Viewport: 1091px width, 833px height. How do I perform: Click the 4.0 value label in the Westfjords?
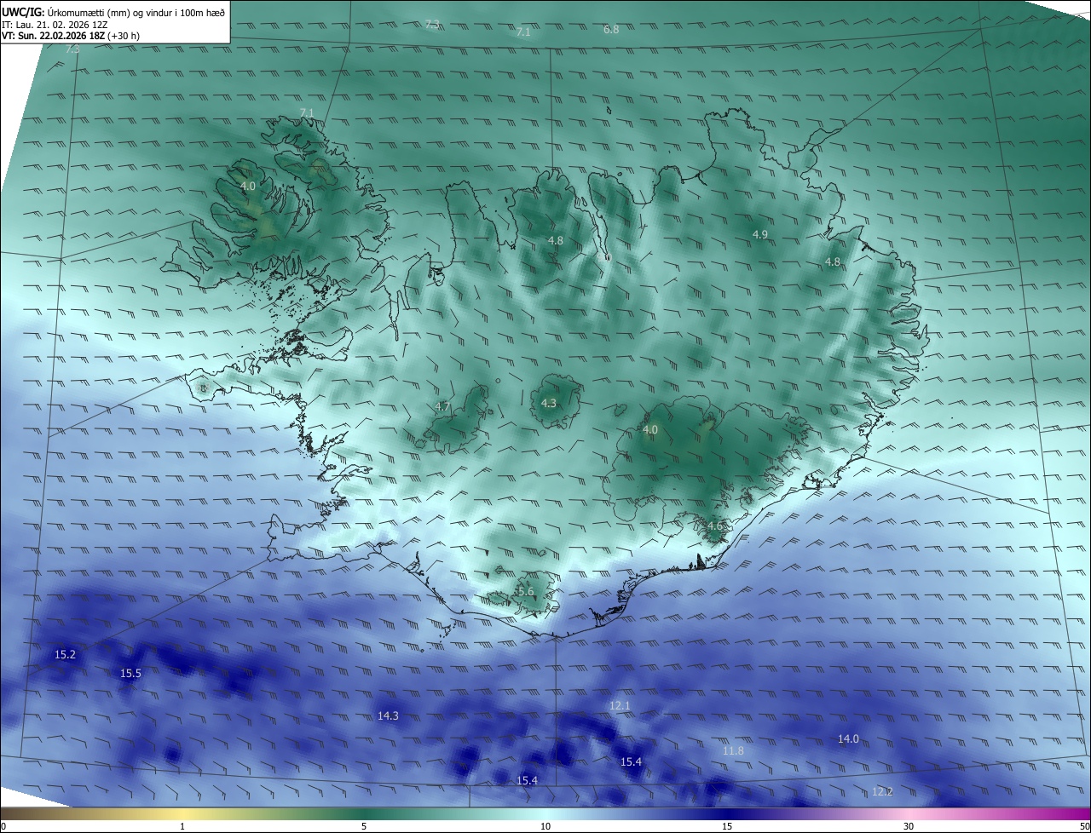[x=248, y=186]
